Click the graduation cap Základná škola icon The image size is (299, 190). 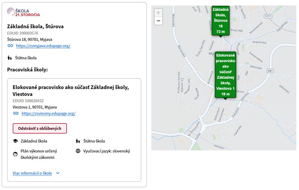pos(15,141)
